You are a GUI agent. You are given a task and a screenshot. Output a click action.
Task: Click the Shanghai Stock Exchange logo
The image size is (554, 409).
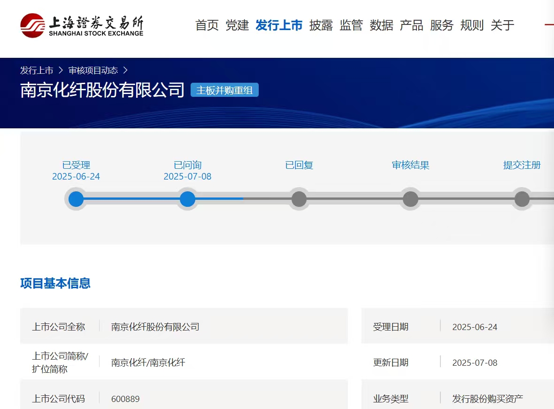tap(82, 25)
